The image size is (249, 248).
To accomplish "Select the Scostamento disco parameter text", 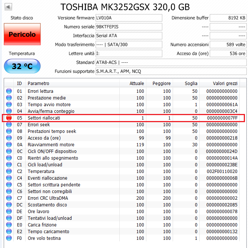I will (x=47, y=205).
